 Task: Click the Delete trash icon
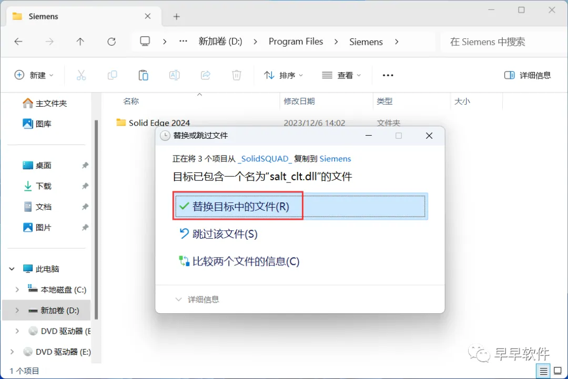[237, 75]
